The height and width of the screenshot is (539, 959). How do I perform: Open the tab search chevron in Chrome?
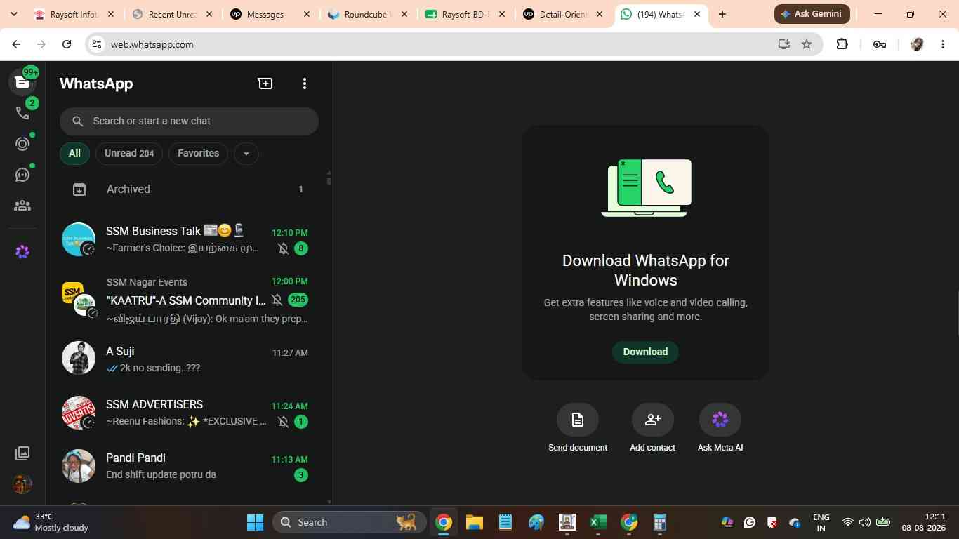13,14
